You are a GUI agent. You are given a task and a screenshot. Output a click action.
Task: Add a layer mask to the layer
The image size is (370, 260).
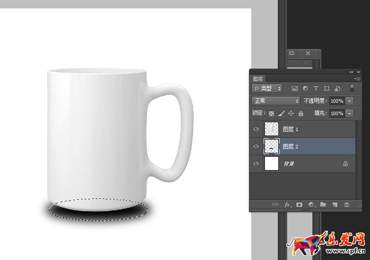tap(300, 205)
